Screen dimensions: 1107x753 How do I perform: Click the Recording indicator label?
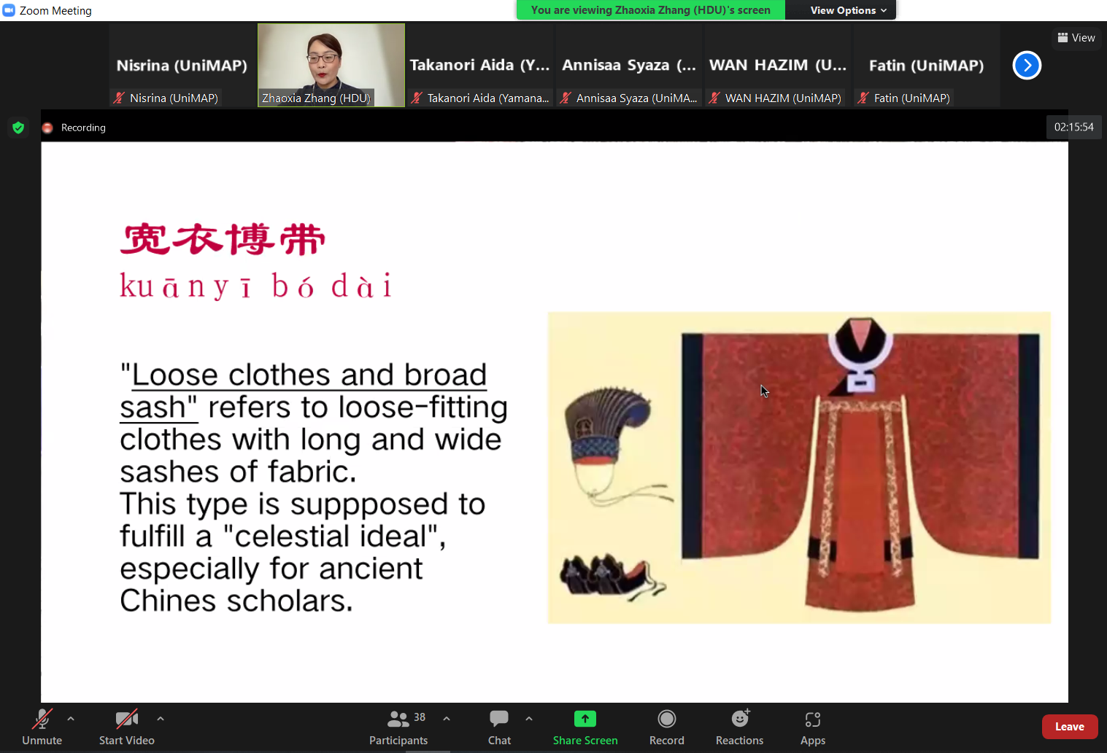click(x=83, y=128)
